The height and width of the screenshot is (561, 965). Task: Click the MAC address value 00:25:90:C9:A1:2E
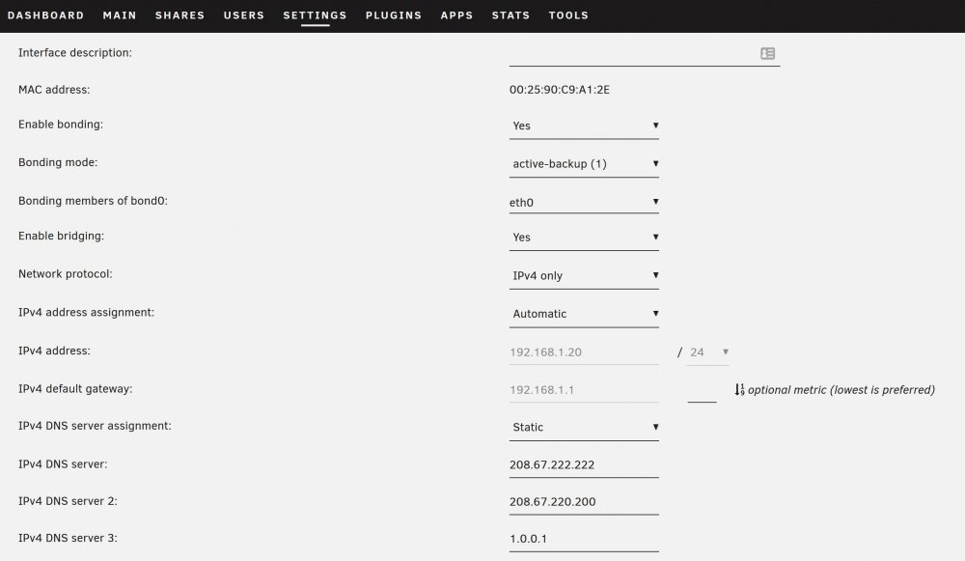click(x=560, y=90)
